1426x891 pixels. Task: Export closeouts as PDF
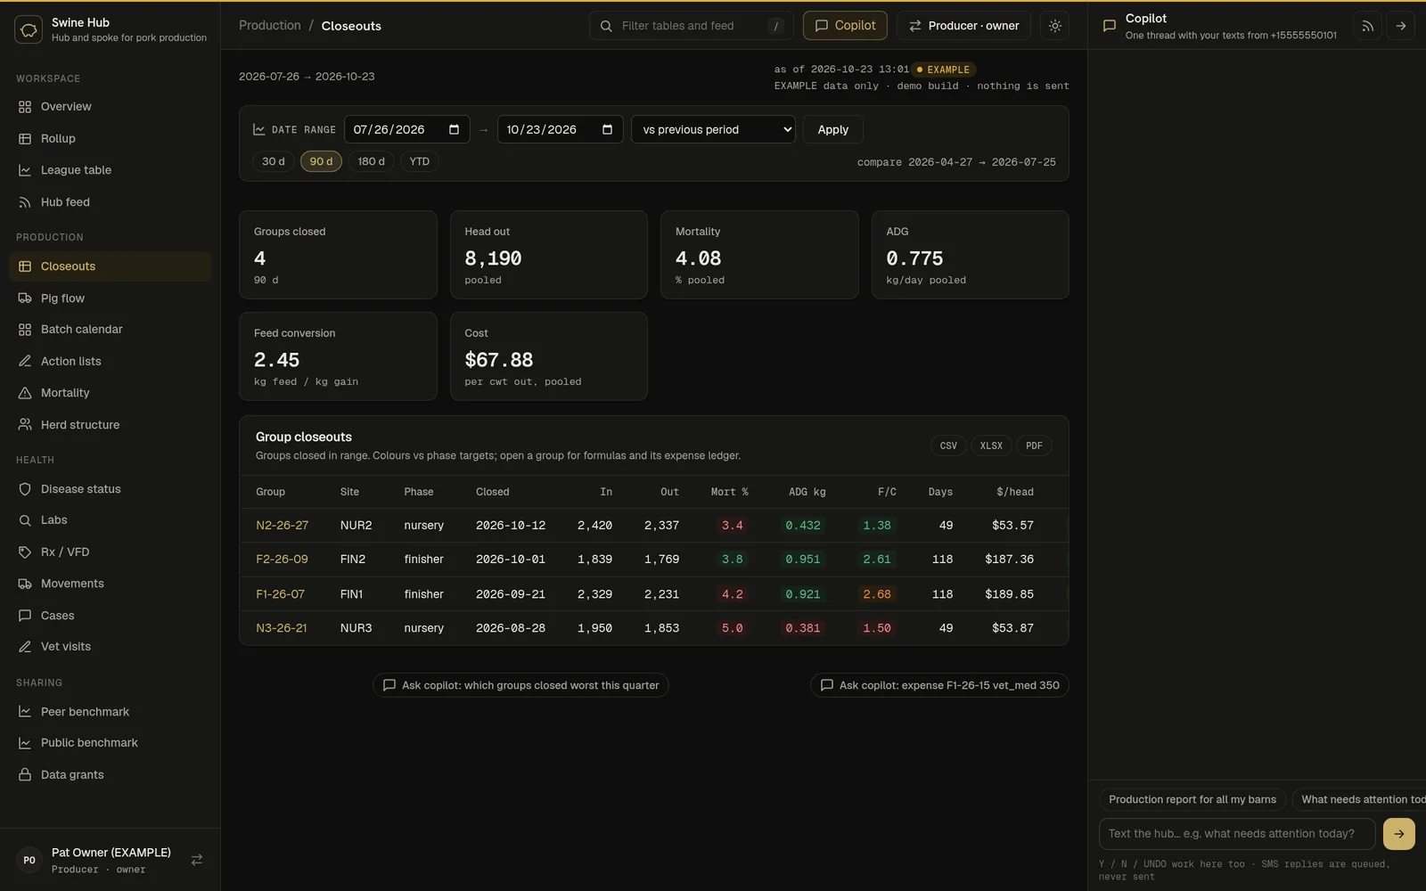1034,445
